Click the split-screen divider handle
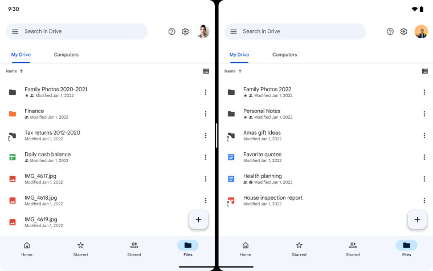Image resolution: width=433 pixels, height=271 pixels. 217,136
